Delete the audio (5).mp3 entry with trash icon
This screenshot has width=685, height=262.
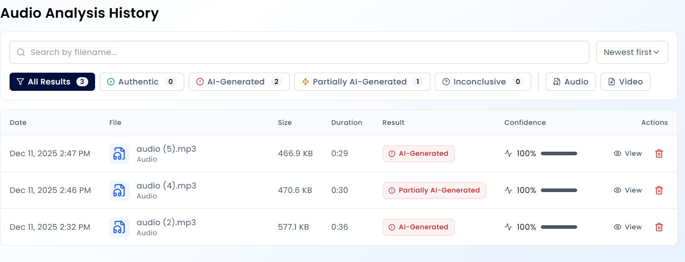659,153
